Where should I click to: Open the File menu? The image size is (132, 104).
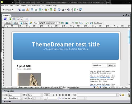(x=2, y=6)
